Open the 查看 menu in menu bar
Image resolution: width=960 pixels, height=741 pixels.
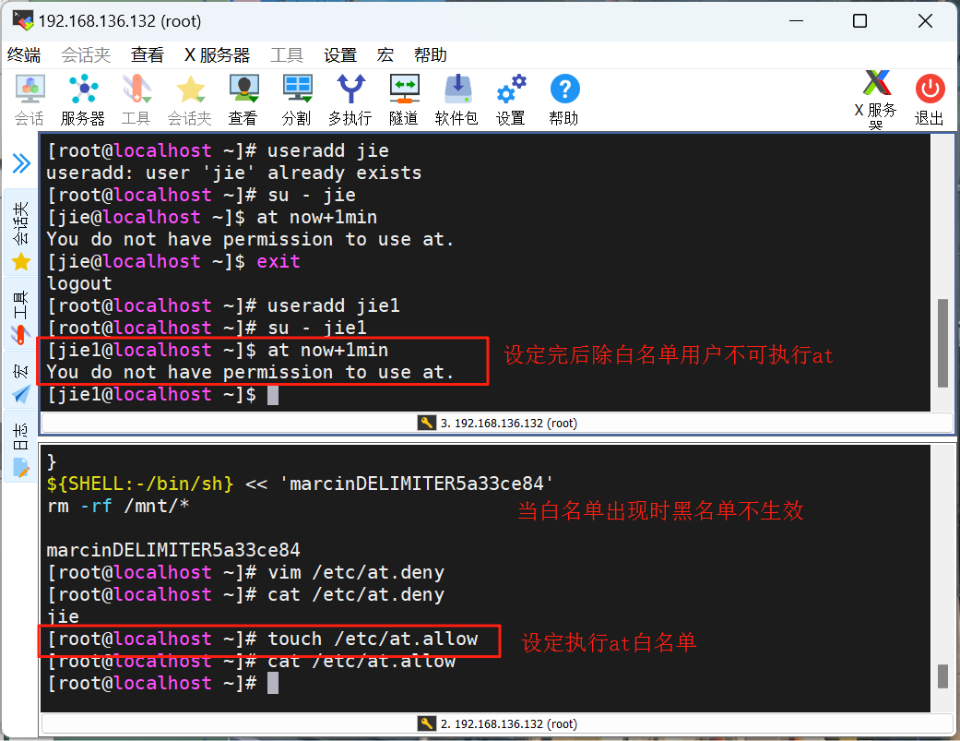click(148, 55)
